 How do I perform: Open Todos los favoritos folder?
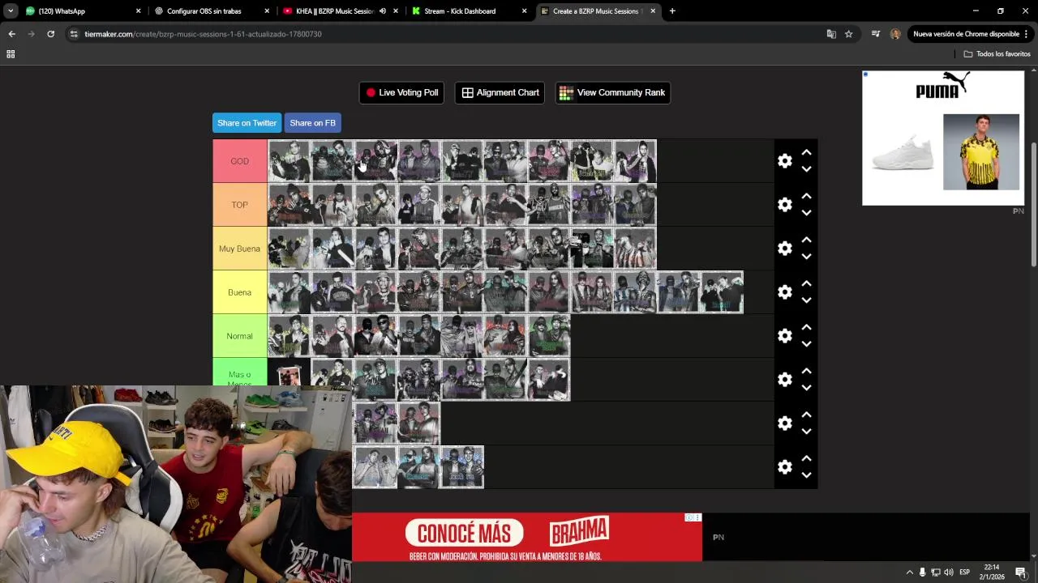point(997,54)
